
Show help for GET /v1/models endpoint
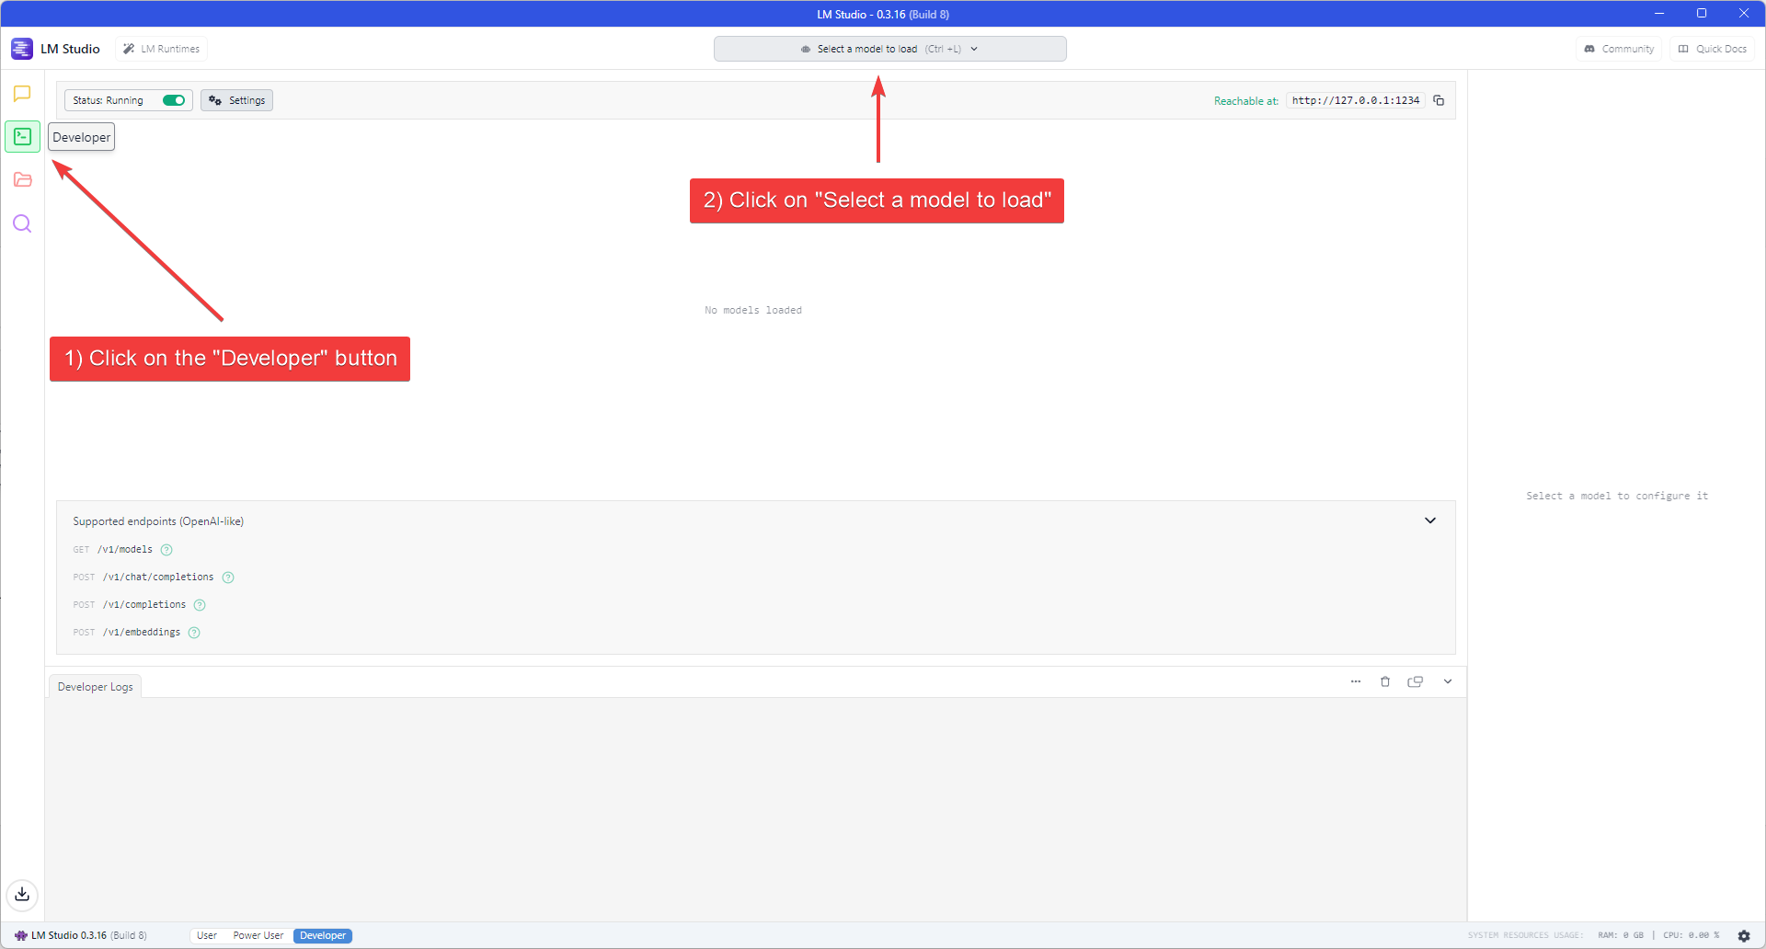tap(166, 550)
